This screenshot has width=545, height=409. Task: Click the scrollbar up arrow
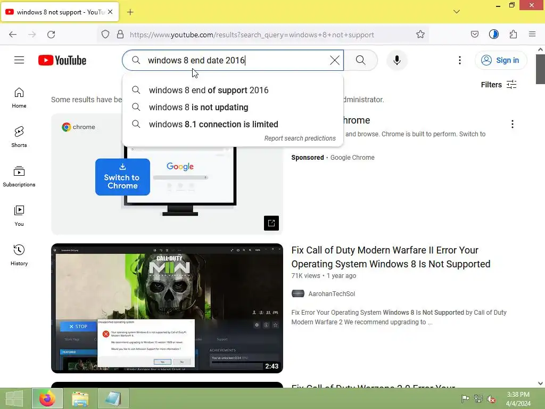pos(540,50)
